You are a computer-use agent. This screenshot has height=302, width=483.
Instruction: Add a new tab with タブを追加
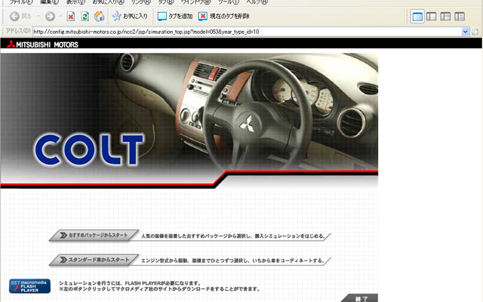coord(174,16)
